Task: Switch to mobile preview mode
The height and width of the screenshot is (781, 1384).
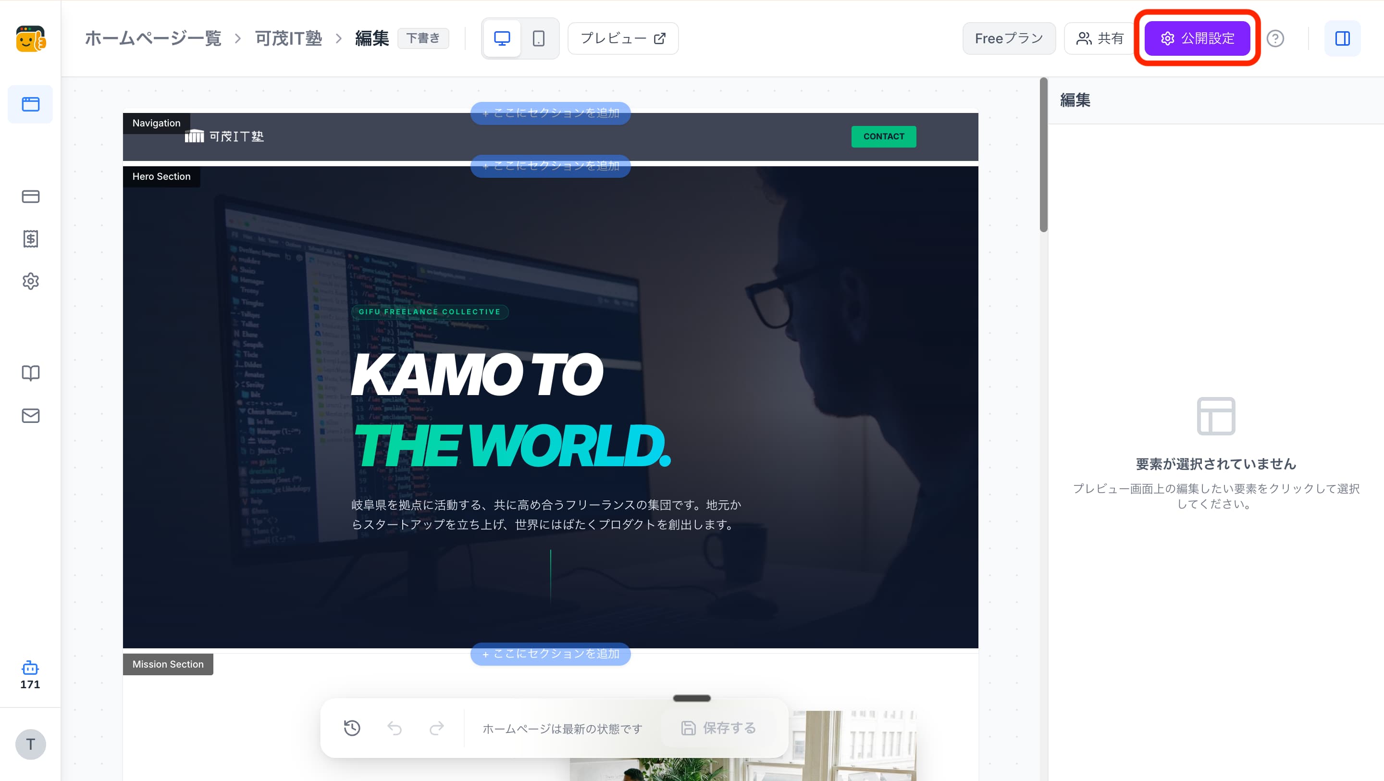Action: (538, 39)
